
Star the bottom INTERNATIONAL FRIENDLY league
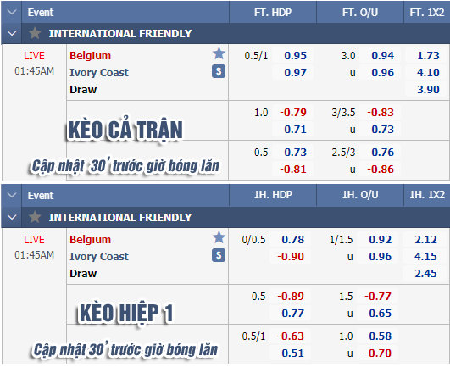35,217
